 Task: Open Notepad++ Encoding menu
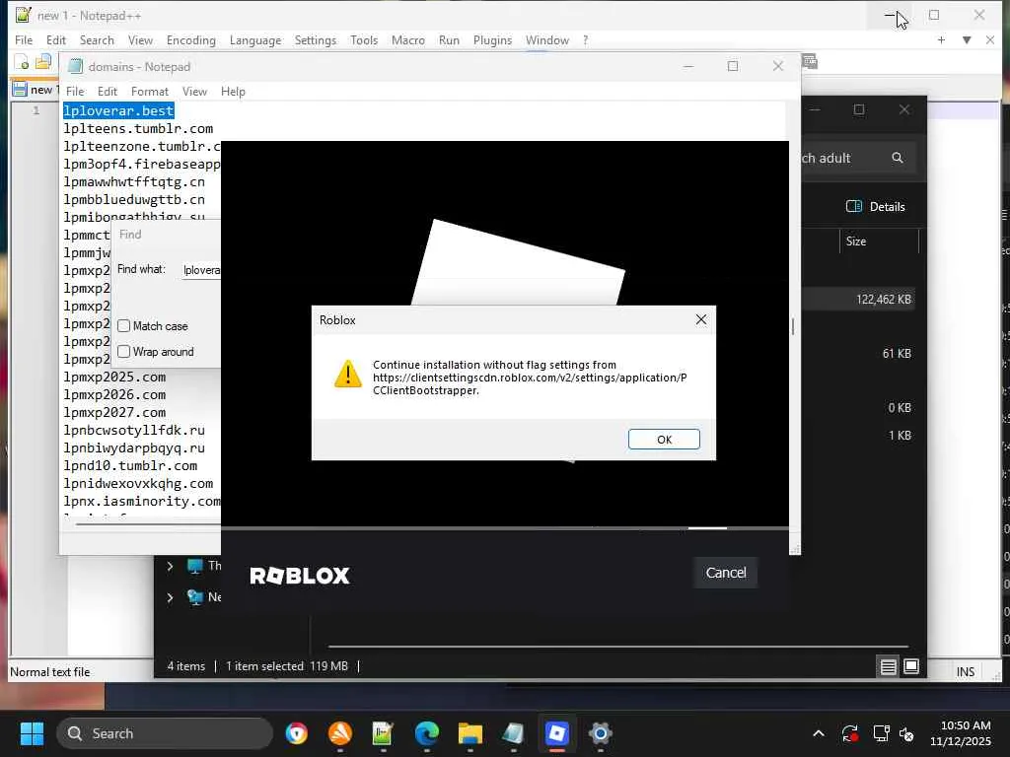tap(190, 39)
